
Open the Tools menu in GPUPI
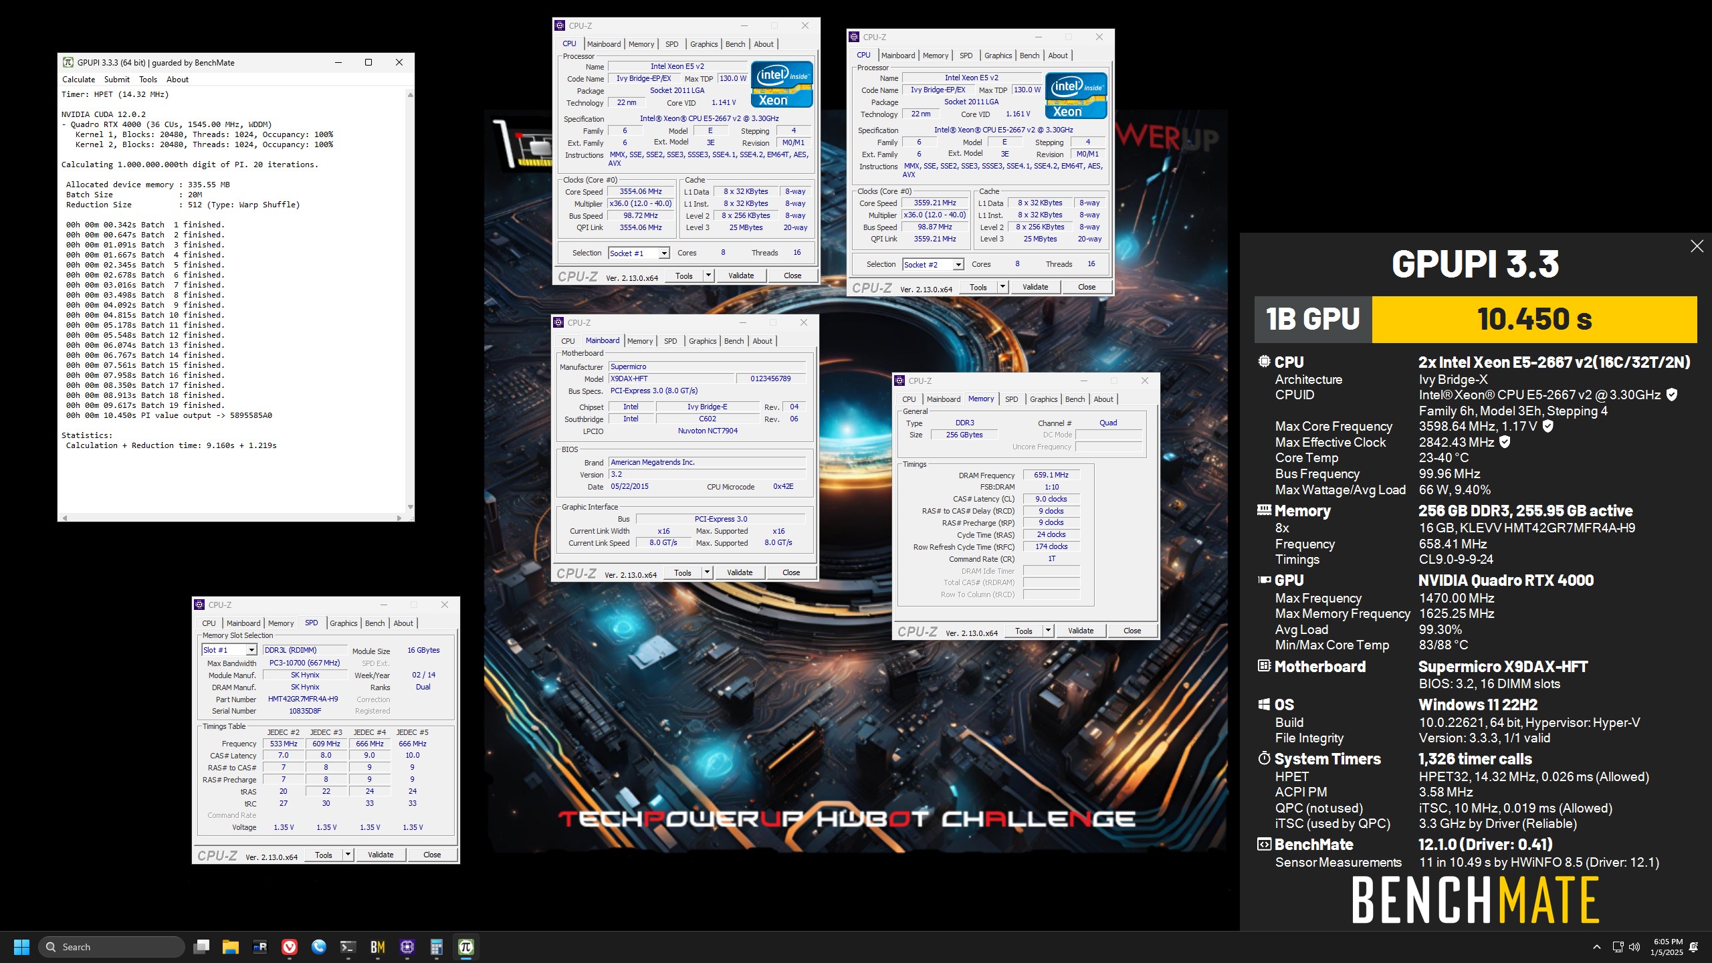click(148, 80)
